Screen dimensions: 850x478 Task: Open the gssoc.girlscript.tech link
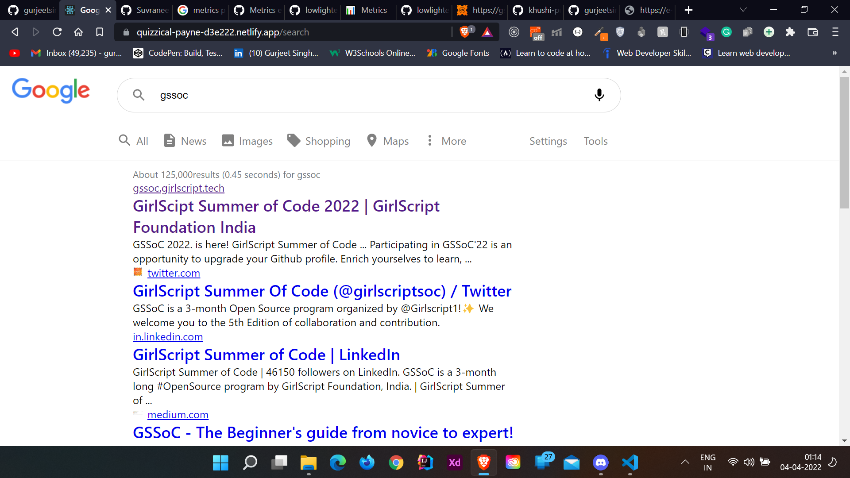point(178,188)
